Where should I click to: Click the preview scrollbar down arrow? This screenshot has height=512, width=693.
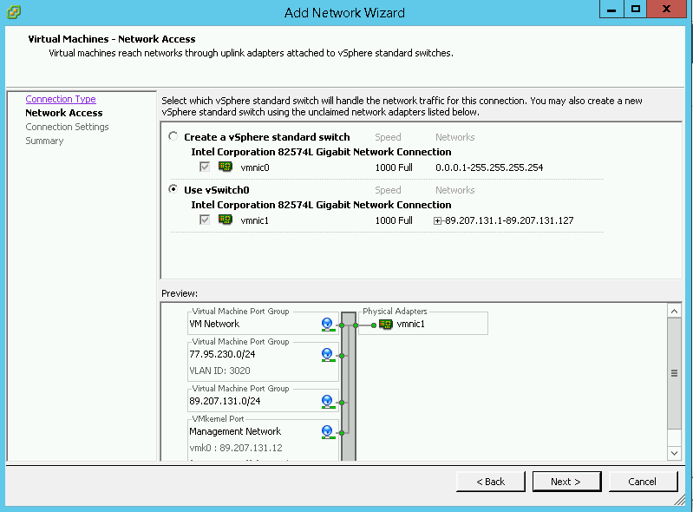coord(674,453)
